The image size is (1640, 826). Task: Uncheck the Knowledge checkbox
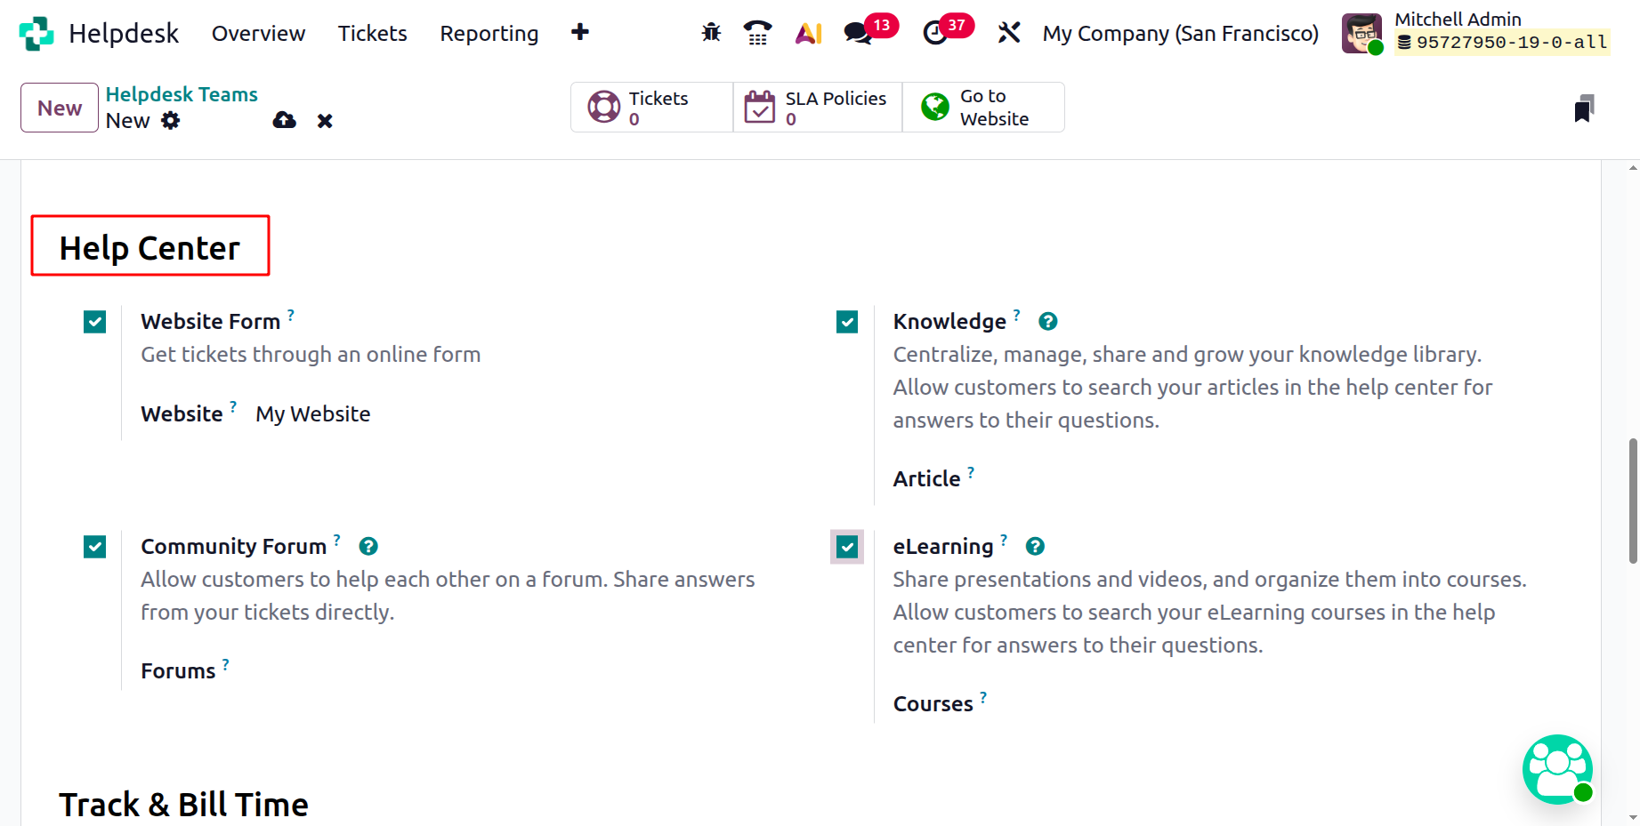click(x=847, y=322)
